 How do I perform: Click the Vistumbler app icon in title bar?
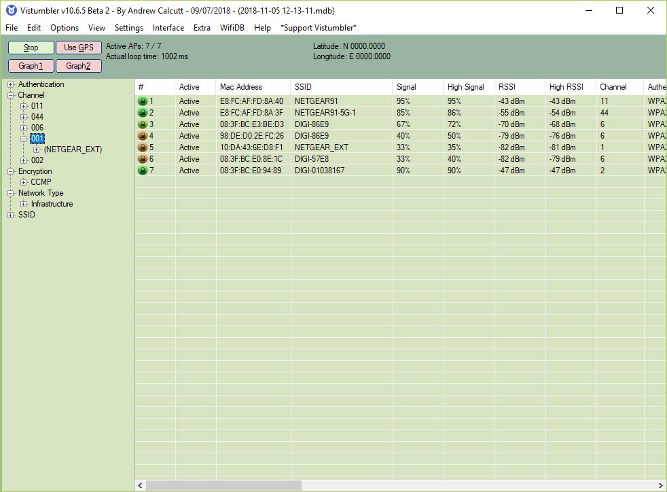(x=11, y=10)
